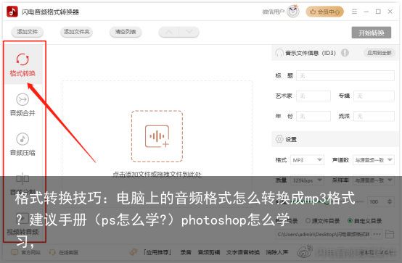Screen dimensions: 402x263
Task: Open the 音频合并 audio merge tool
Action: click(22, 105)
